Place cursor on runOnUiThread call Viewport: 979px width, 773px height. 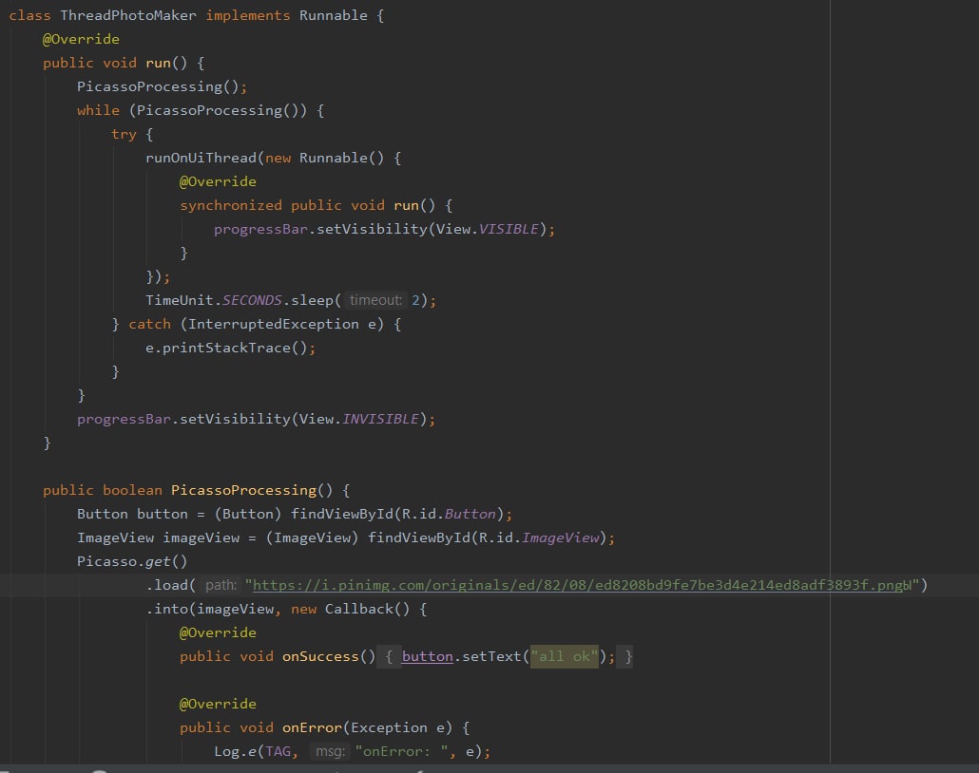click(x=202, y=158)
